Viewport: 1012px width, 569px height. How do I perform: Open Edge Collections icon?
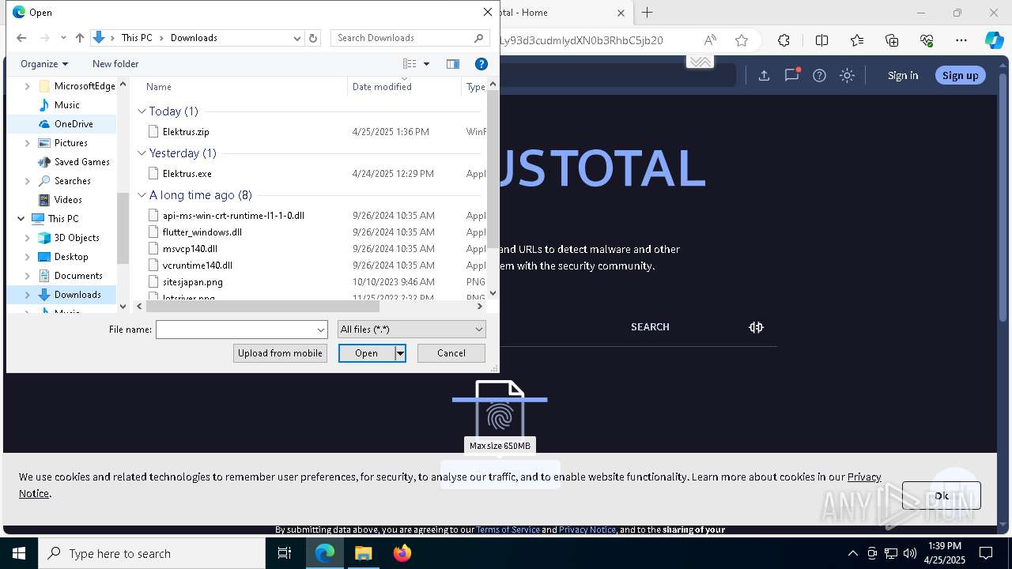pos(892,40)
